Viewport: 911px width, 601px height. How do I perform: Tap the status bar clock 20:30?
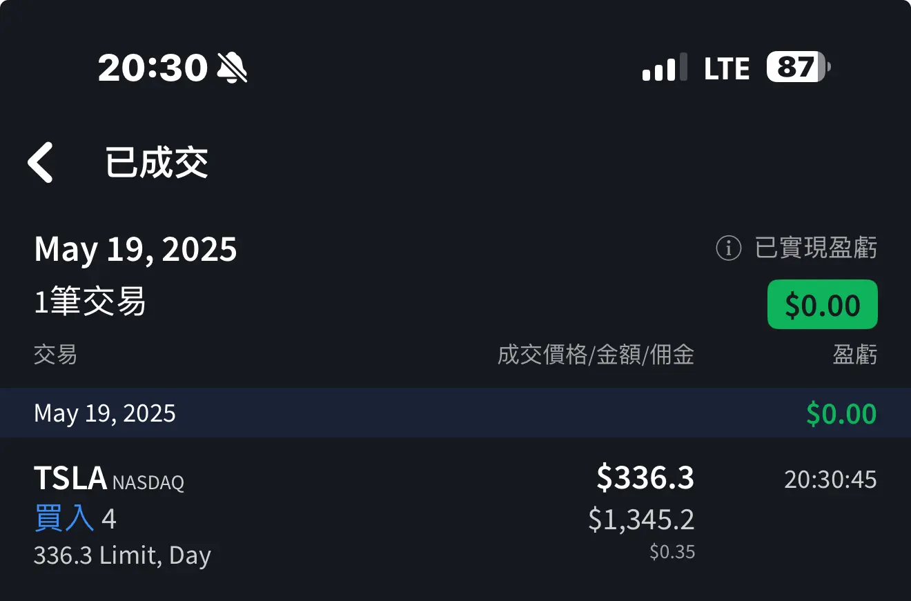click(x=153, y=68)
